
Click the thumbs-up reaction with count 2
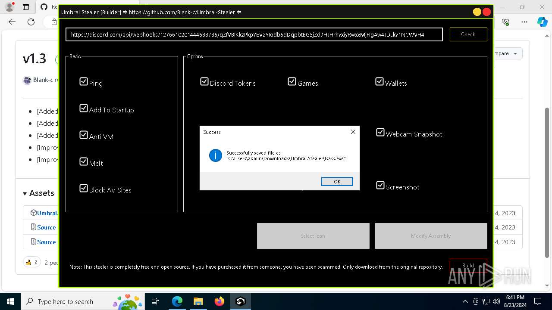point(31,262)
